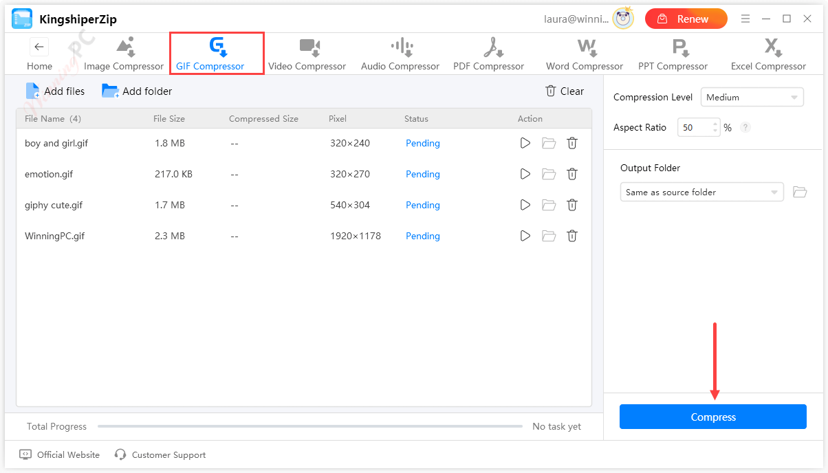
Task: Open the PDF Compressor tool
Action: click(489, 54)
